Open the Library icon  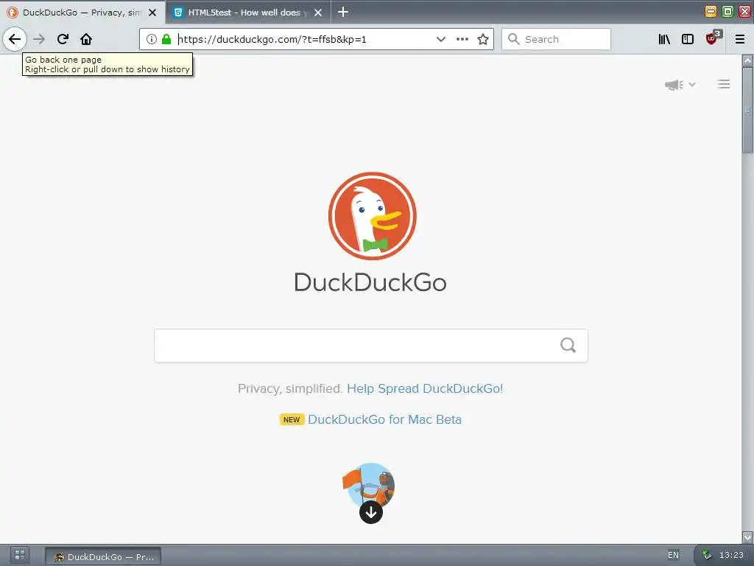[664, 39]
